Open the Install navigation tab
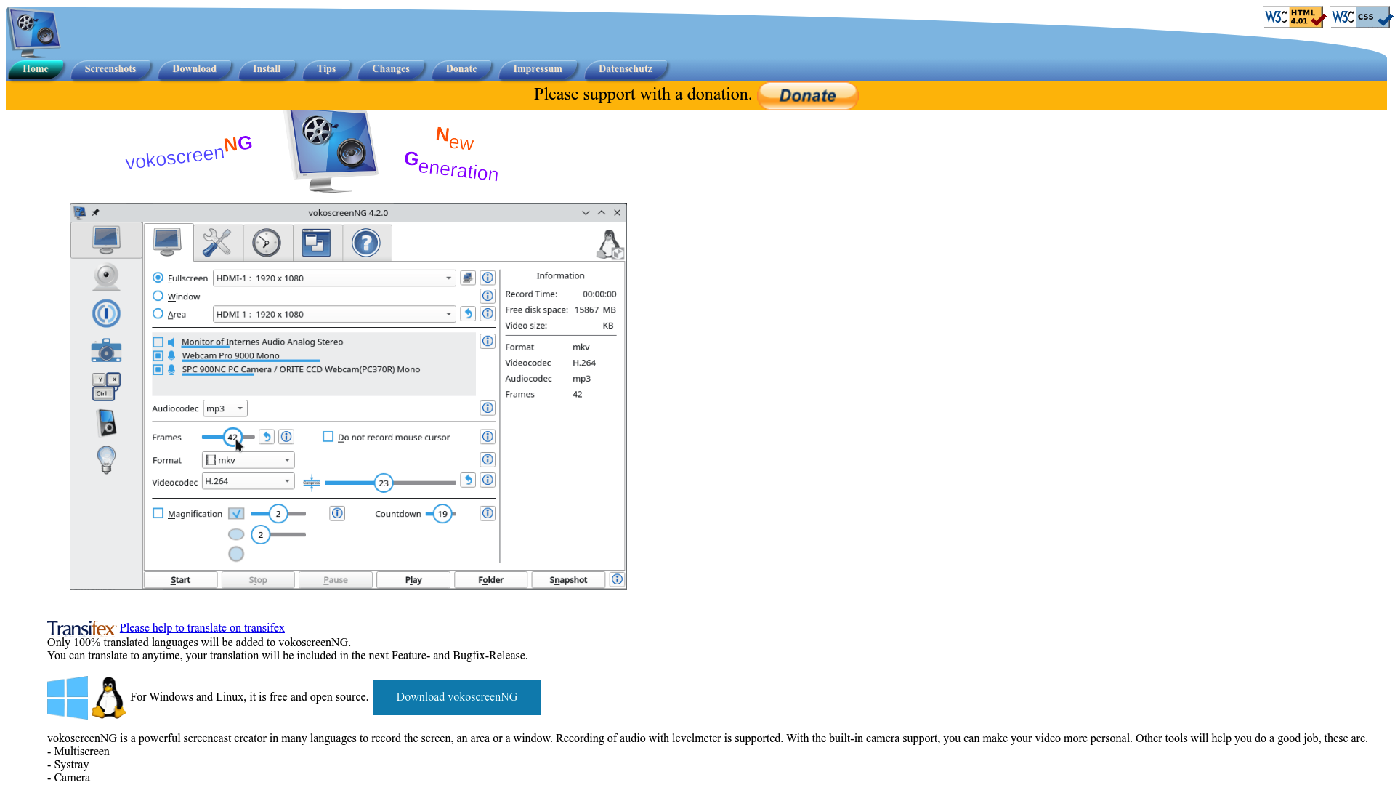The image size is (1395, 785). (x=267, y=69)
